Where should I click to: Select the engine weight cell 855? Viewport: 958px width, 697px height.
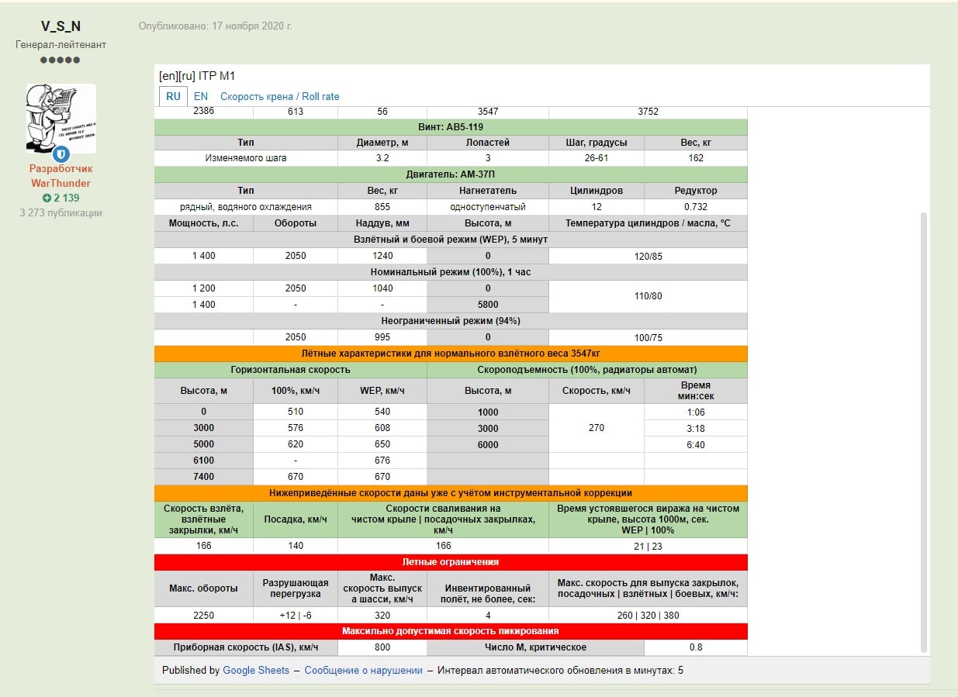[x=382, y=207]
